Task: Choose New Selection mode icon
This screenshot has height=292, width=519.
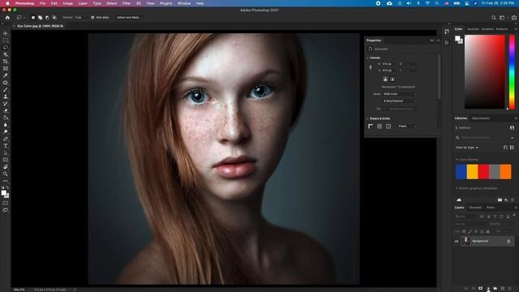Action: pos(33,17)
